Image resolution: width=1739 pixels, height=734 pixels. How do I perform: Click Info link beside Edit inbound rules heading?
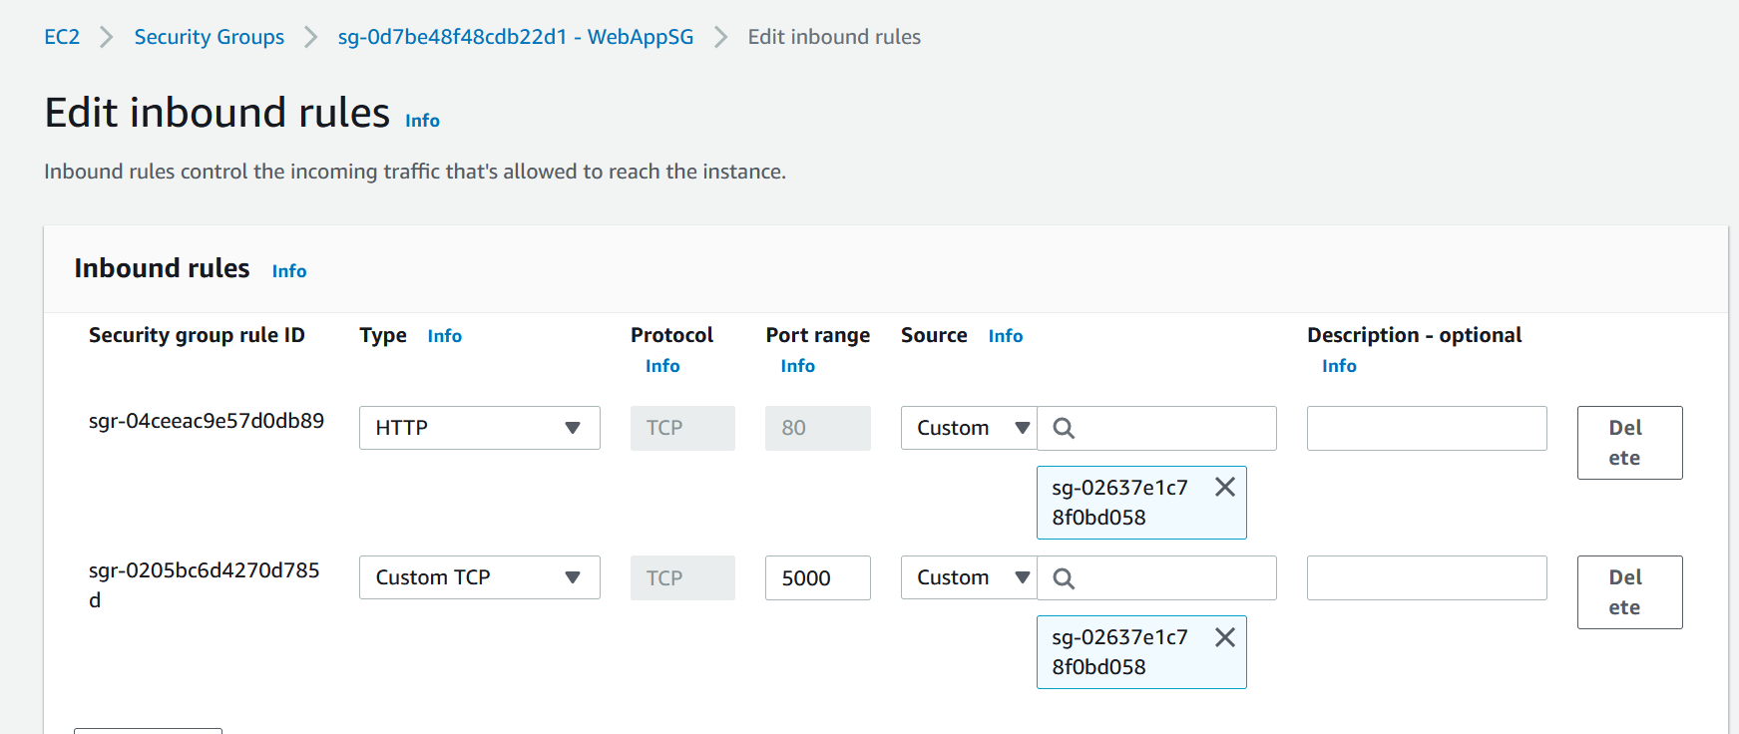point(422,121)
